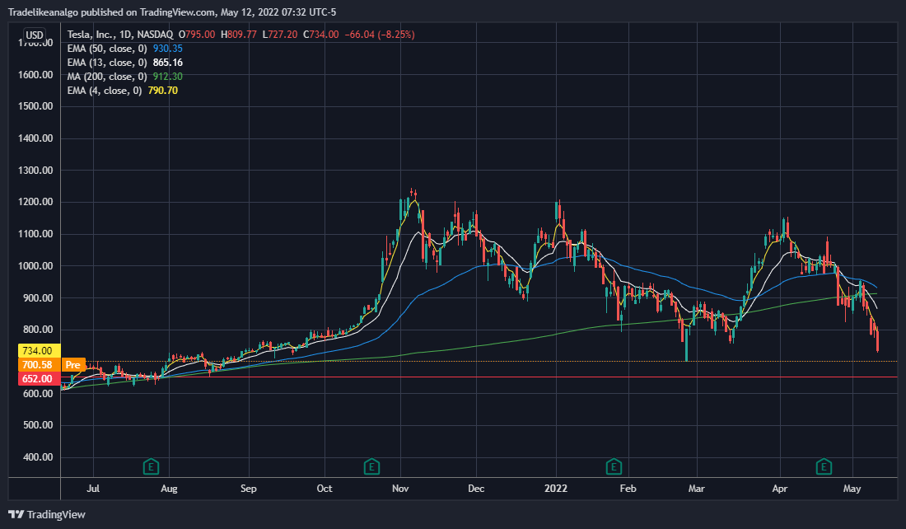Screen dimensions: 906x529
Task: Click the April earnings 'E' marker
Action: point(824,466)
